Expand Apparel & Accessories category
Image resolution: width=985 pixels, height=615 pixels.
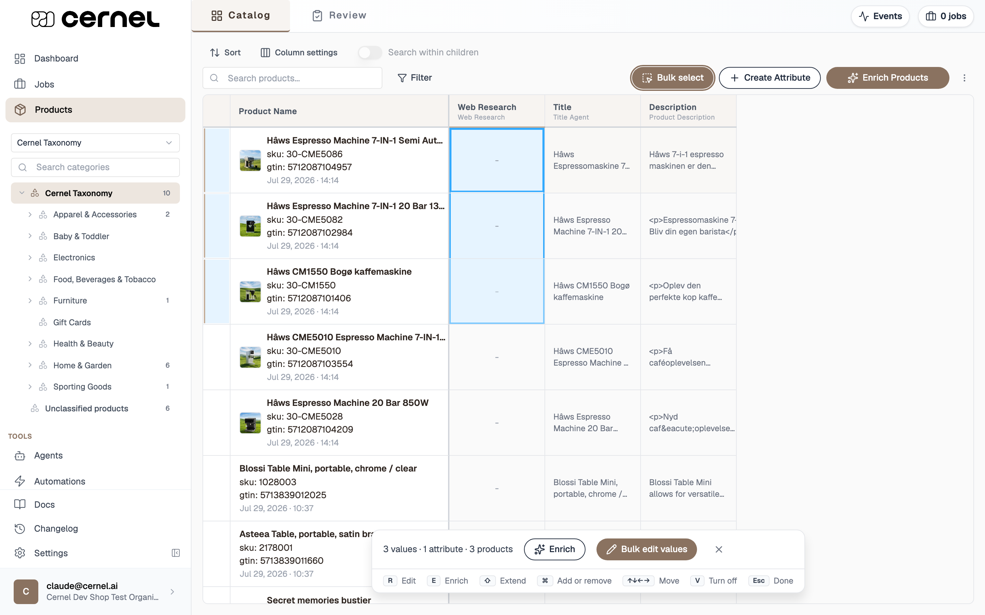[x=30, y=214]
